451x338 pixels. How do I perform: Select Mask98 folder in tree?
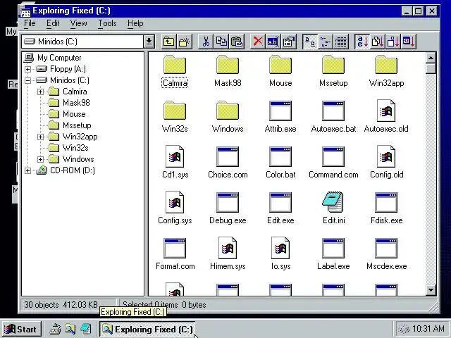coord(69,103)
